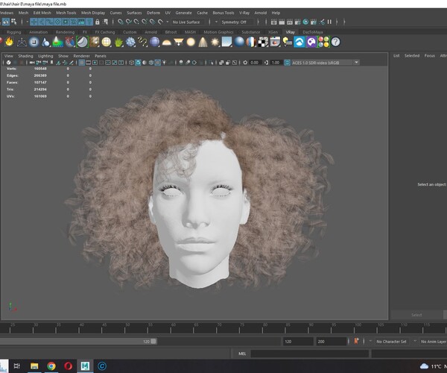
Task: Click the exposure 0.00 value field
Action: click(x=255, y=63)
